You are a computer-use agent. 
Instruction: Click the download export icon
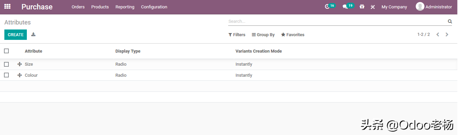coord(33,35)
